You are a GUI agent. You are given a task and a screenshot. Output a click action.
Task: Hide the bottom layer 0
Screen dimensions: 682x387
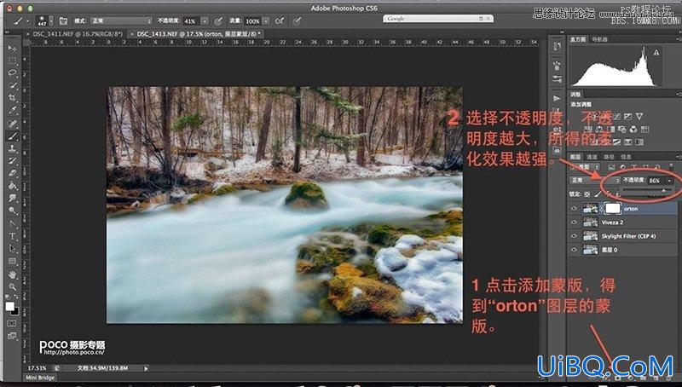pyautogui.click(x=574, y=250)
